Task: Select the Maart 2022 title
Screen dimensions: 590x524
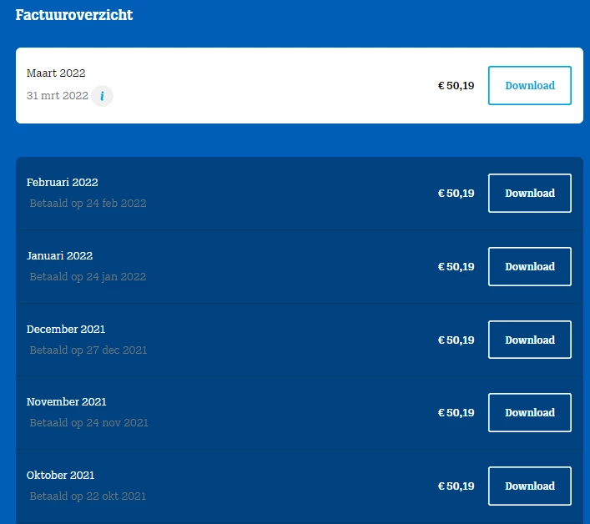Action: (x=56, y=73)
